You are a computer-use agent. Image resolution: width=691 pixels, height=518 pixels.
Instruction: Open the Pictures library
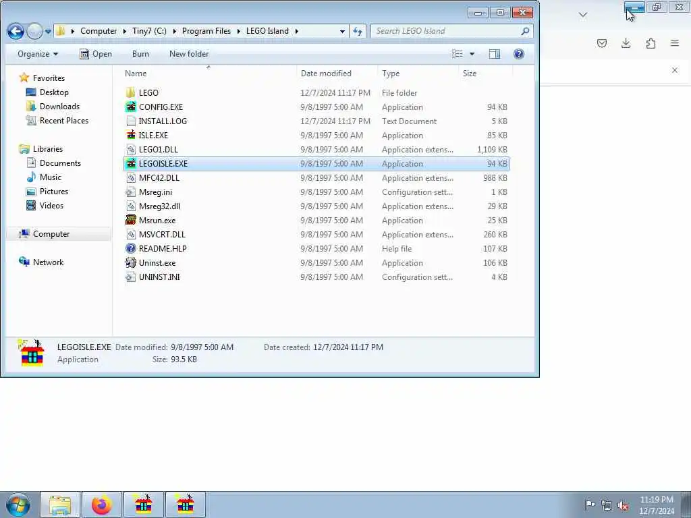pyautogui.click(x=54, y=191)
